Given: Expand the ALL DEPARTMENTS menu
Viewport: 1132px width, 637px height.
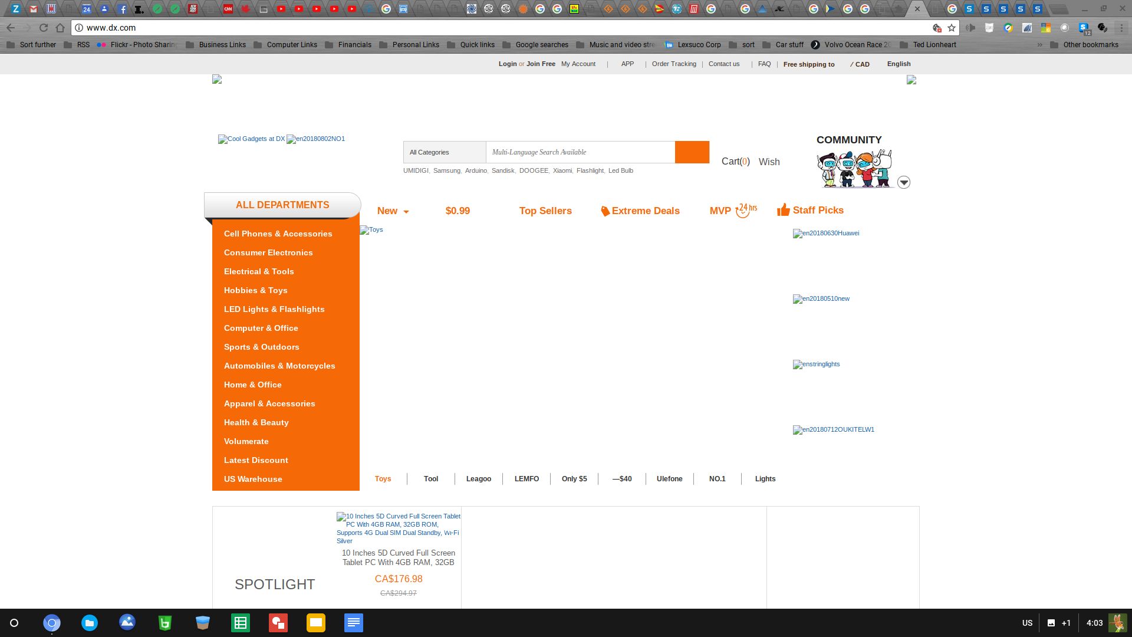Looking at the screenshot, I should 282,205.
